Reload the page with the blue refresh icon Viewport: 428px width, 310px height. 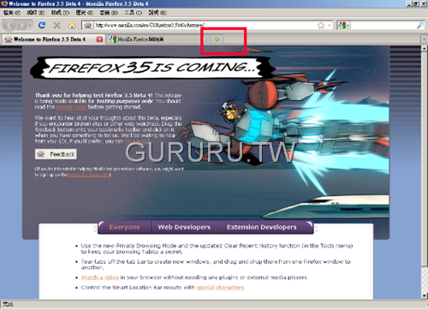[x=42, y=26]
